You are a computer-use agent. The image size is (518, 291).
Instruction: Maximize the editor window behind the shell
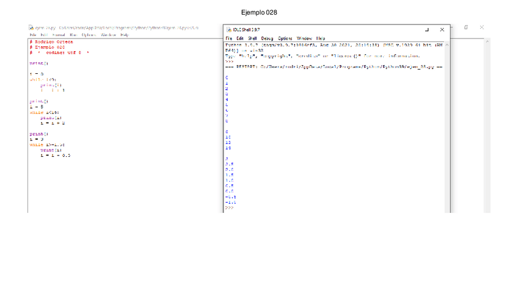[466, 27]
